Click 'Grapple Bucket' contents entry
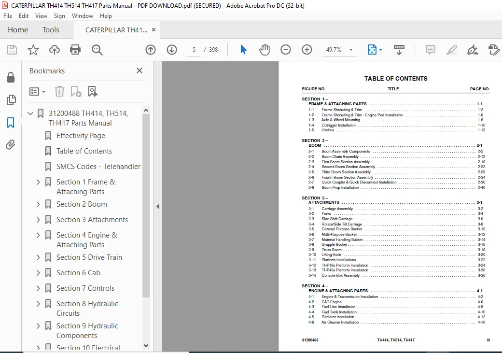The width and height of the screenshot is (502, 353). (334, 244)
